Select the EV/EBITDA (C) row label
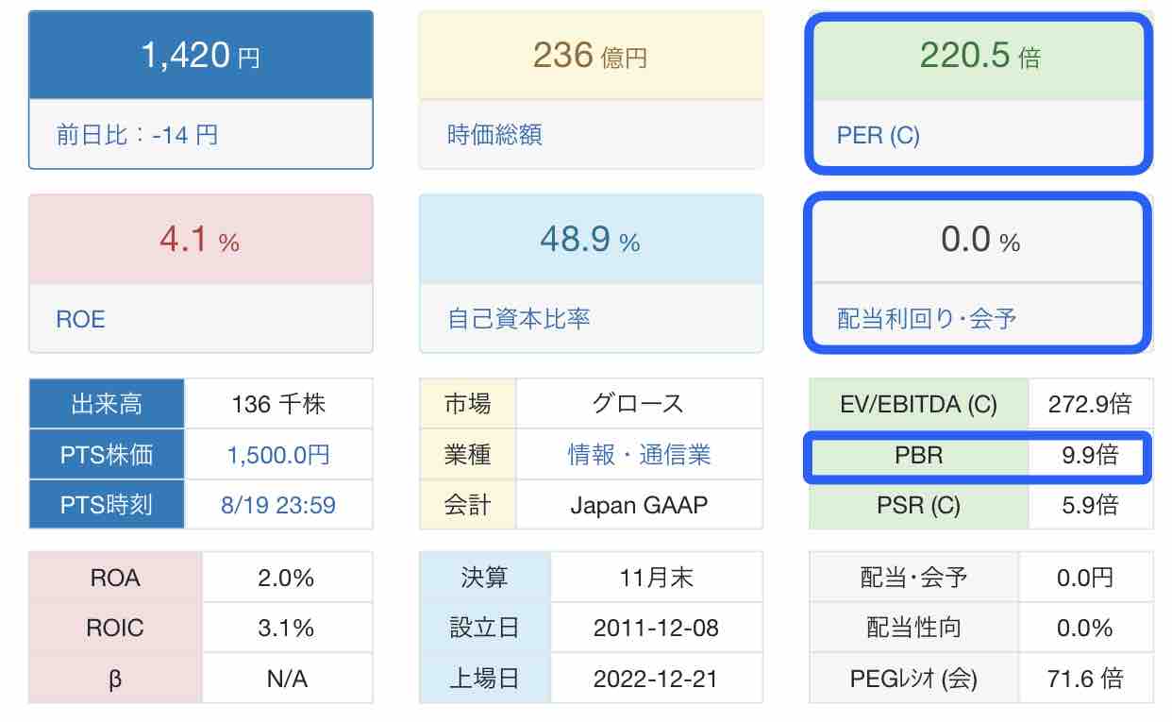Viewport: 1172px width, 722px height. coord(918,404)
